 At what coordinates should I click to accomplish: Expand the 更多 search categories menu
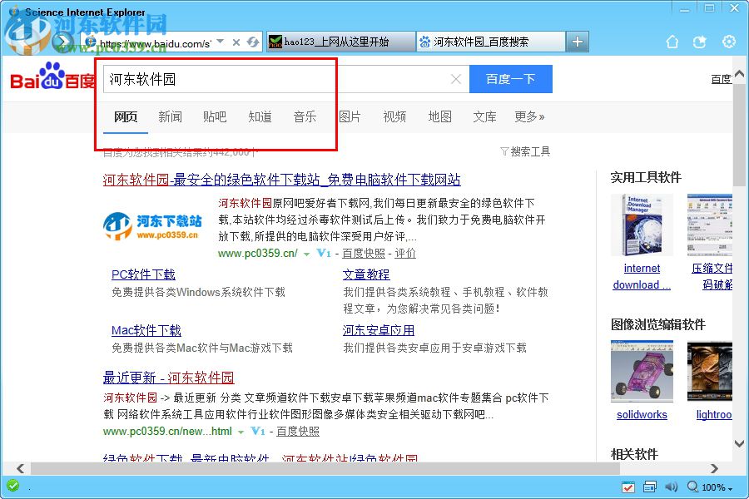(x=529, y=117)
